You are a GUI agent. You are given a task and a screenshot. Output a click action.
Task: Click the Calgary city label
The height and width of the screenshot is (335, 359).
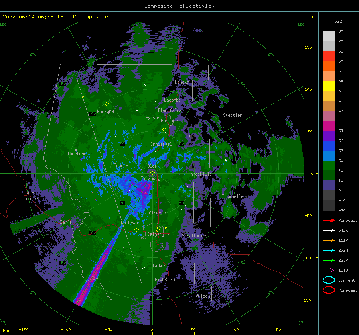coord(156,234)
